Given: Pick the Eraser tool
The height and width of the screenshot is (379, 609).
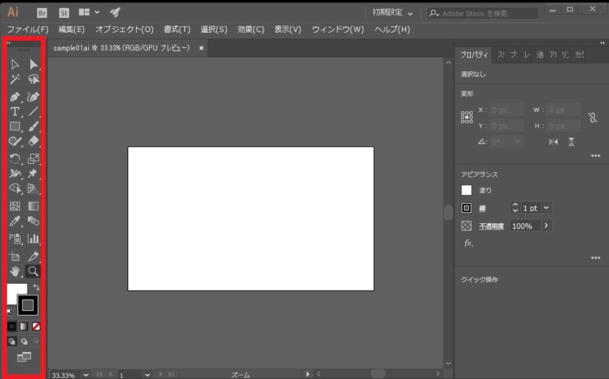Looking at the screenshot, I should coord(33,141).
